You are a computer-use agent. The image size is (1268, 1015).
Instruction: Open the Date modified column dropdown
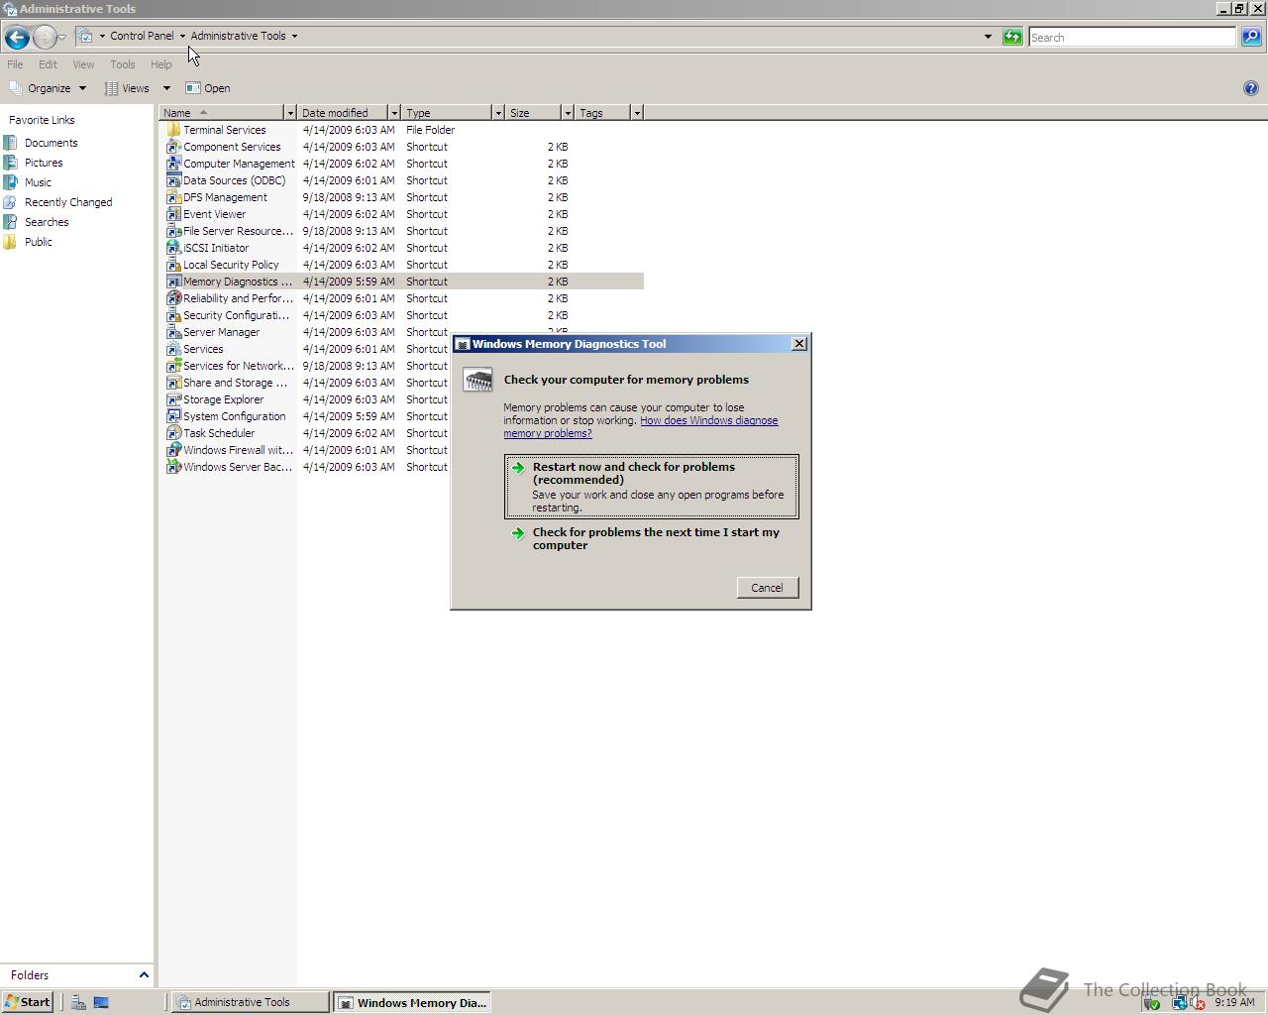point(393,113)
